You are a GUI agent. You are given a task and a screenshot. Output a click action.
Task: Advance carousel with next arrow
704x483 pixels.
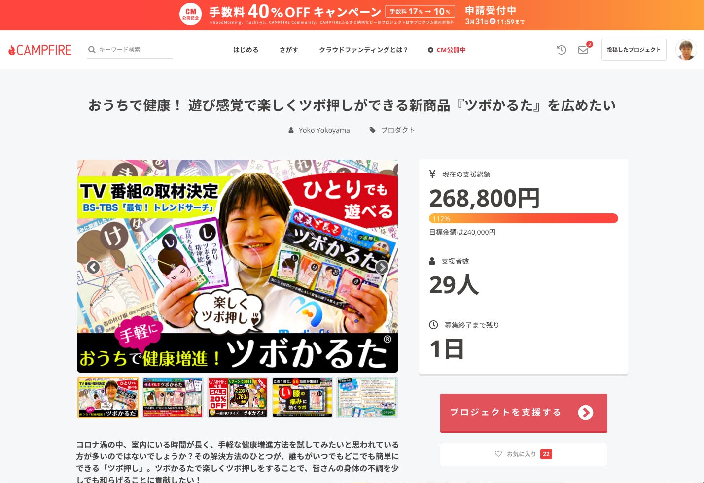(382, 267)
